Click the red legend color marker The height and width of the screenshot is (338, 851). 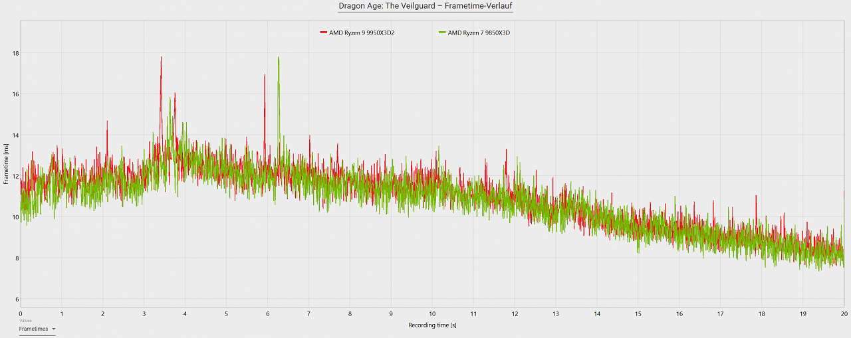pos(324,33)
